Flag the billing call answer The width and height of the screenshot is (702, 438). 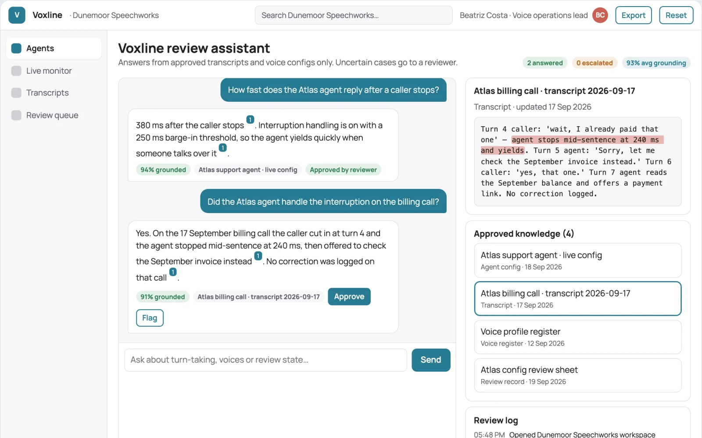tap(150, 318)
